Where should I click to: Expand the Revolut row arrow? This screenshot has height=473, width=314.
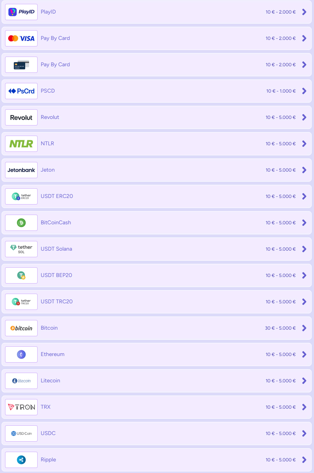pos(304,117)
